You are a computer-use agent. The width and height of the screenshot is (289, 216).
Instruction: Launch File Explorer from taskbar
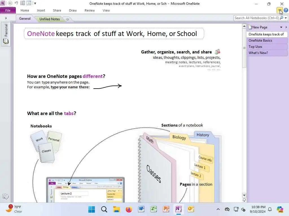117,209
